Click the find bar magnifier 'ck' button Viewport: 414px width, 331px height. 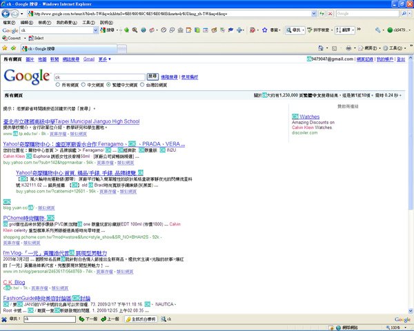coord(166,319)
